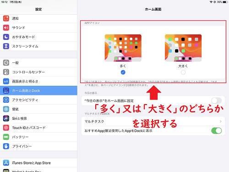Tap the Touch IDとパスコード fingerprint icon
The image size is (229, 172).
tap(6, 128)
